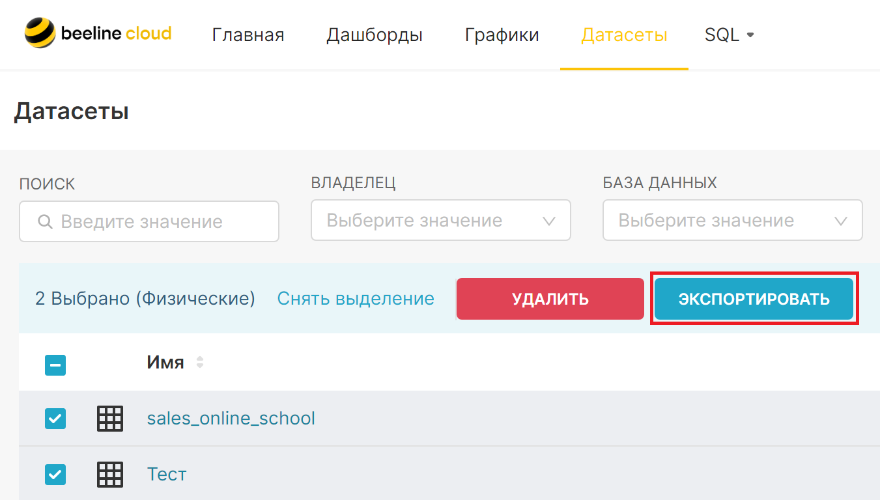Click the red Удалить button
The image size is (880, 500).
click(550, 299)
